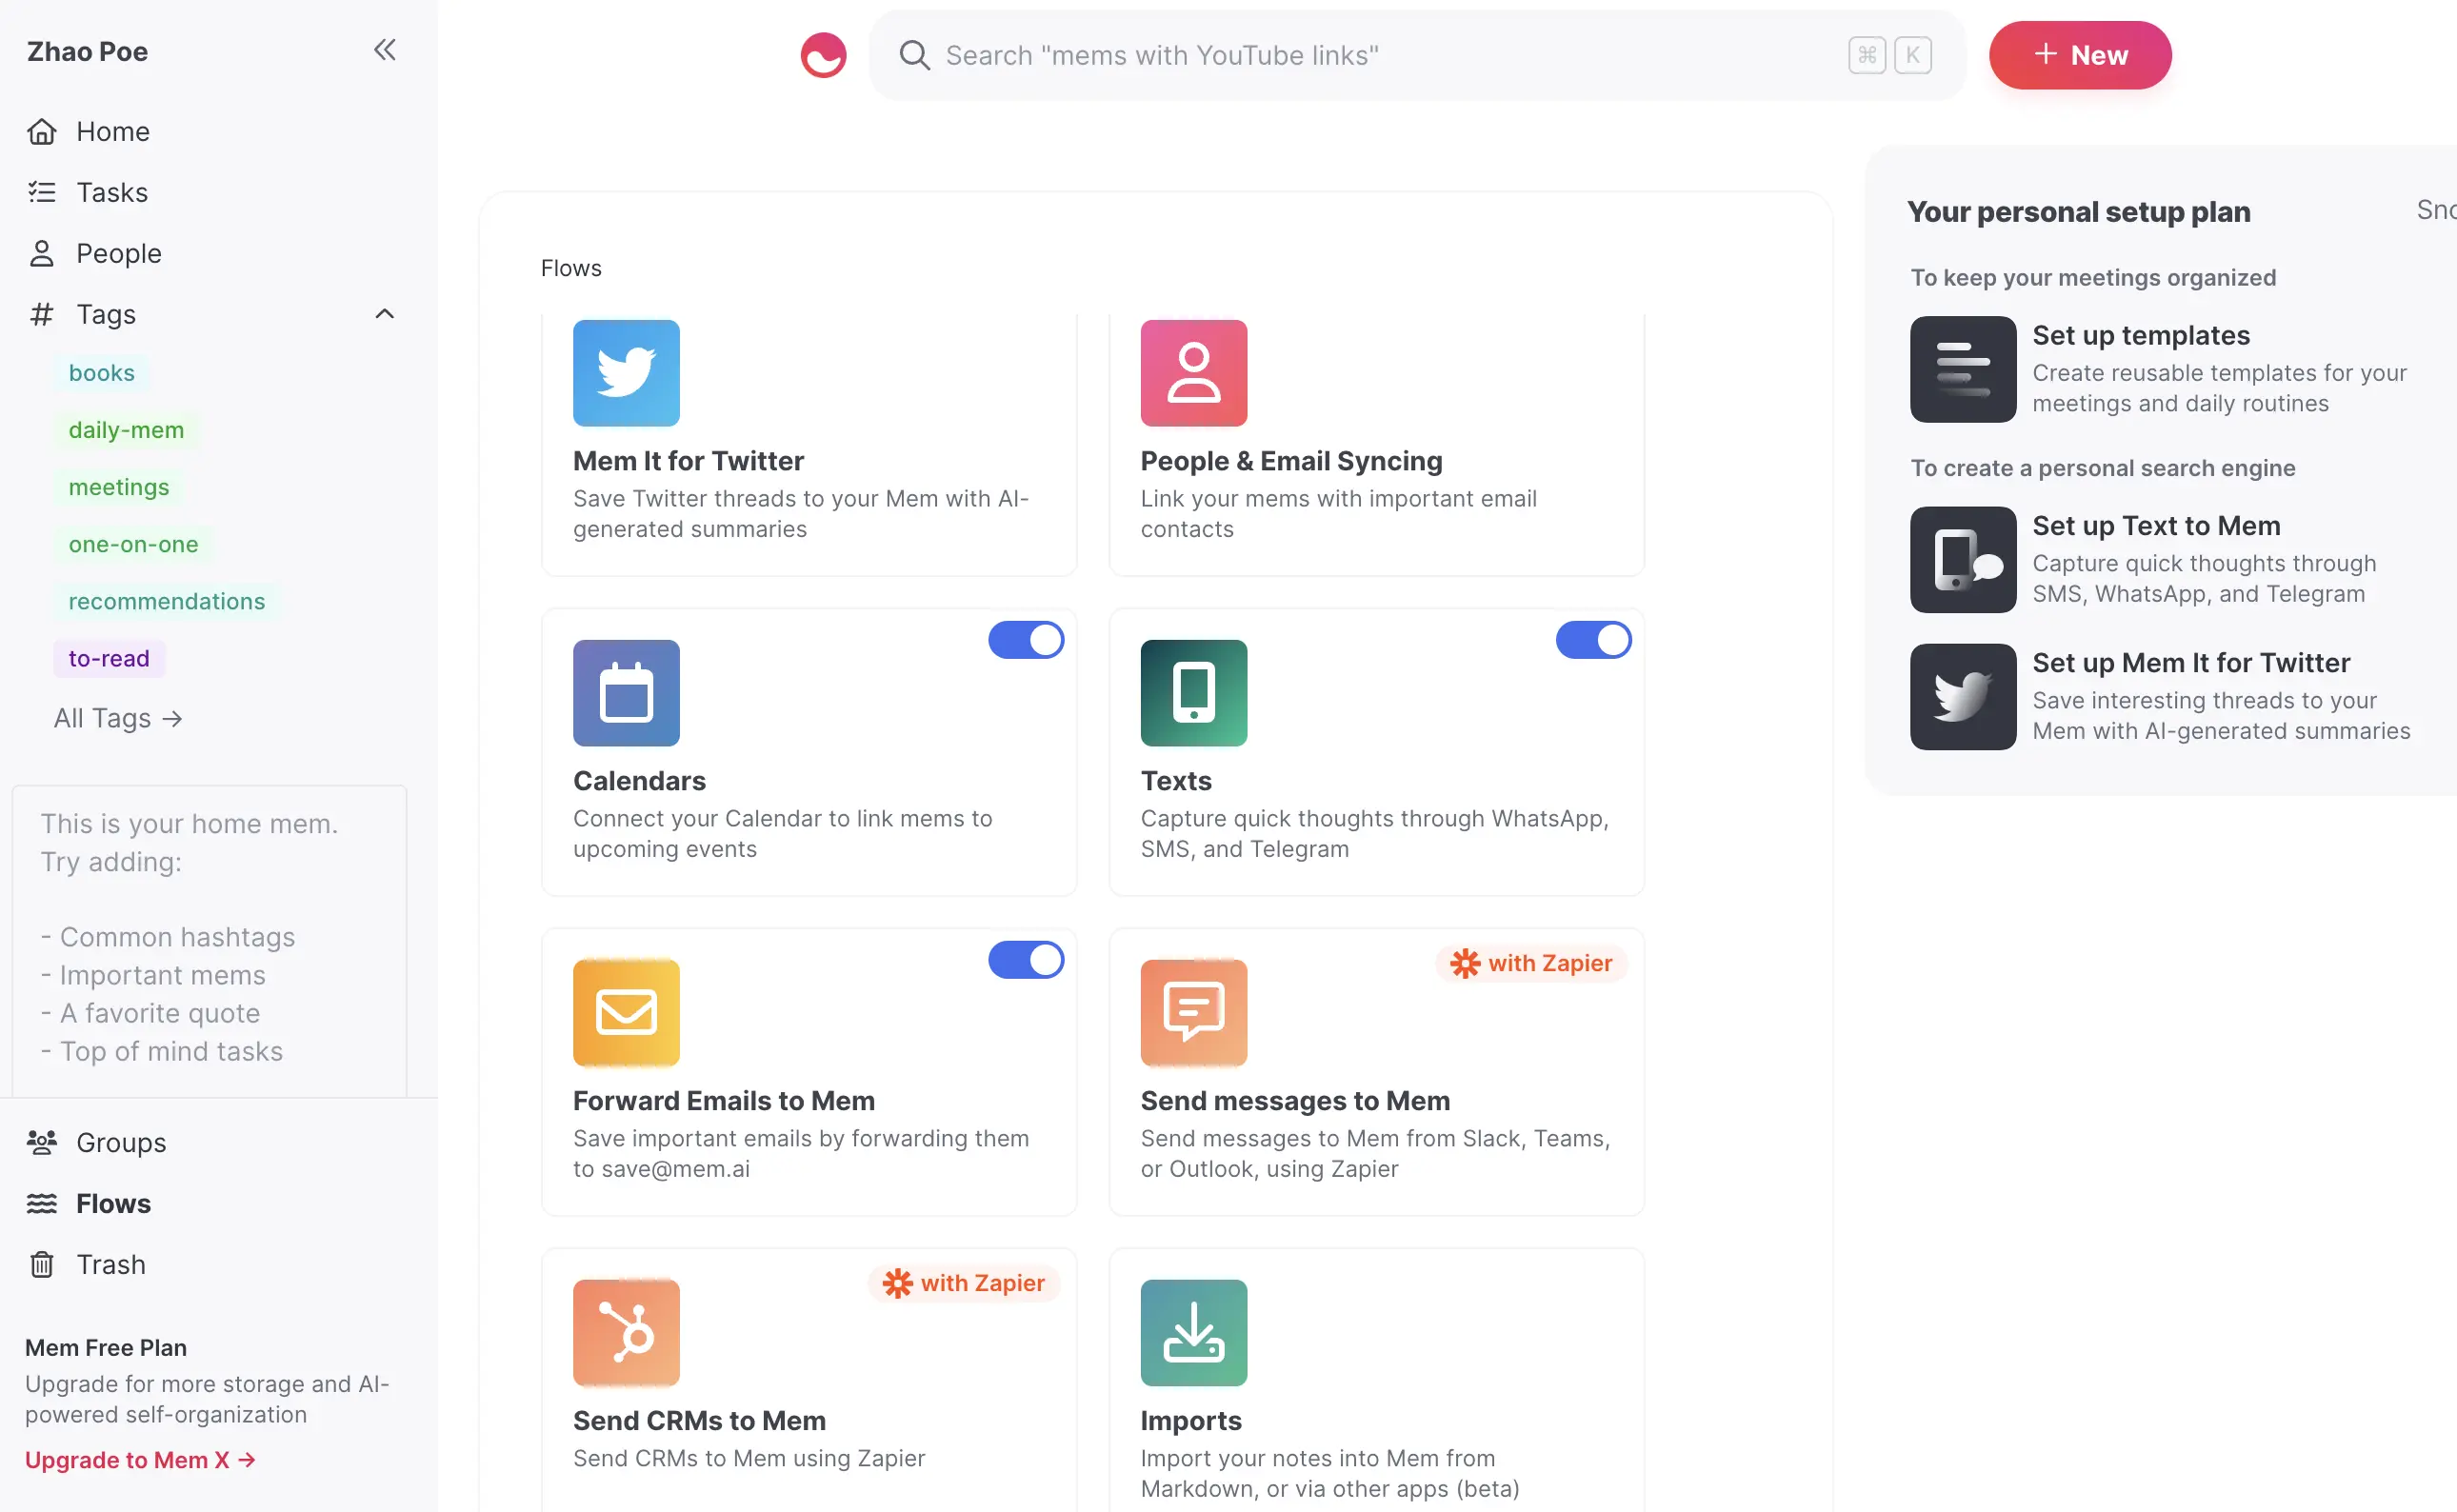Click the Set up Mem It for Twitter icon

point(1962,697)
